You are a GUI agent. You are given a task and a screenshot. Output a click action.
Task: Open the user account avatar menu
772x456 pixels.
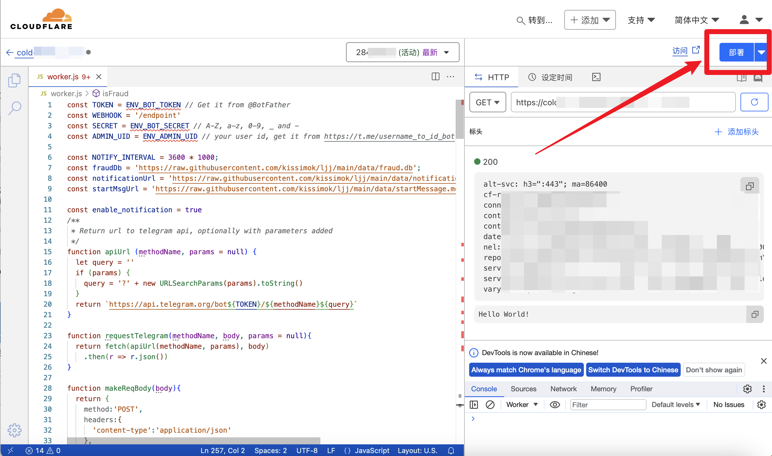(751, 20)
